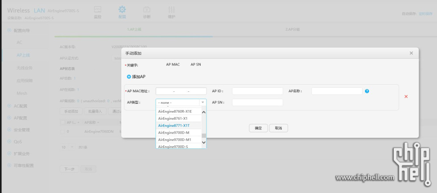Open the page size 10 dropdown
Viewport: 437px width, 193px height.
coord(68,147)
